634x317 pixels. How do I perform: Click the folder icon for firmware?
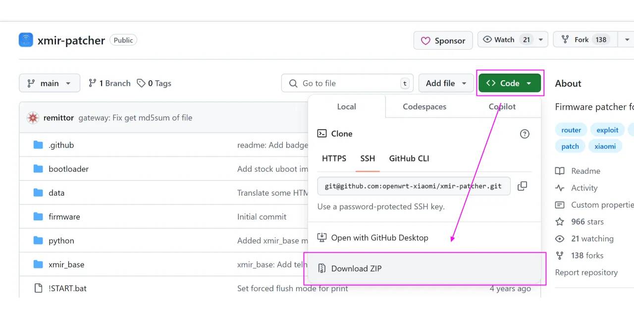click(38, 216)
